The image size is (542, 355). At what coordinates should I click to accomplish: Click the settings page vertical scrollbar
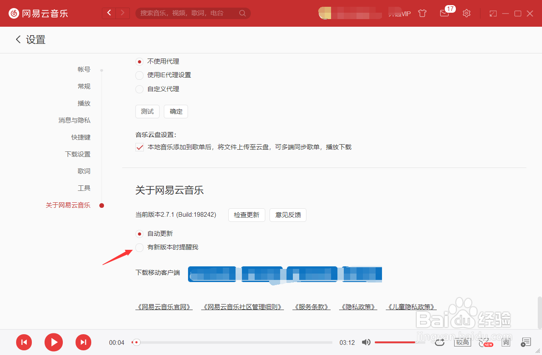pos(539,313)
